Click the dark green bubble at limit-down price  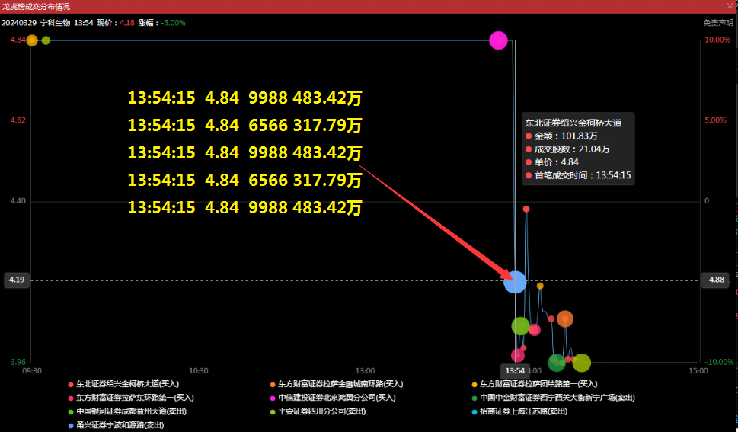pyautogui.click(x=557, y=363)
